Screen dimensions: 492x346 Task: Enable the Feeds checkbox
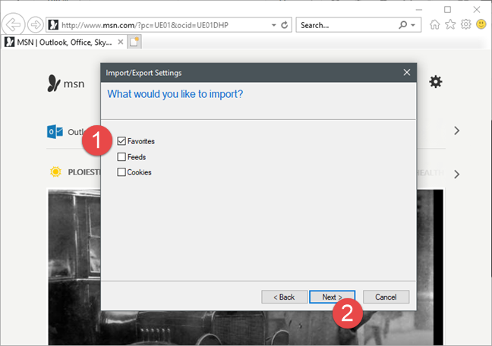click(x=121, y=157)
